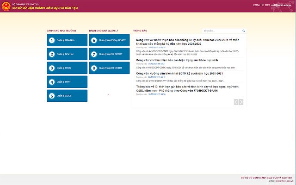Click the posting date of the first notice

157,48
